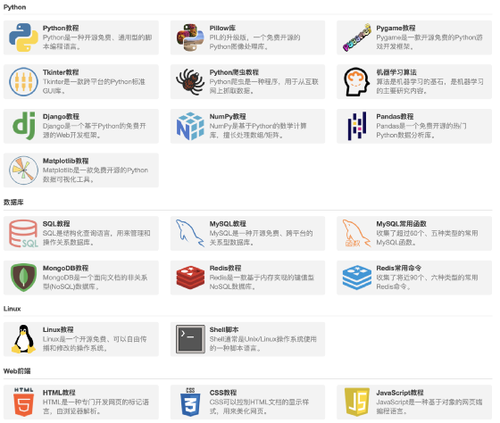500x423 pixels.
Task: Click the blue Redis commands icon
Action: pyautogui.click(x=357, y=278)
